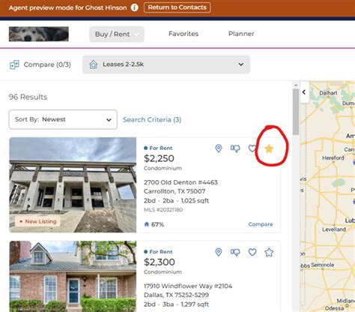Image resolution: width=355 pixels, height=312 pixels.
Task: Open the Sort By Newest dropdown
Action: [x=63, y=119]
